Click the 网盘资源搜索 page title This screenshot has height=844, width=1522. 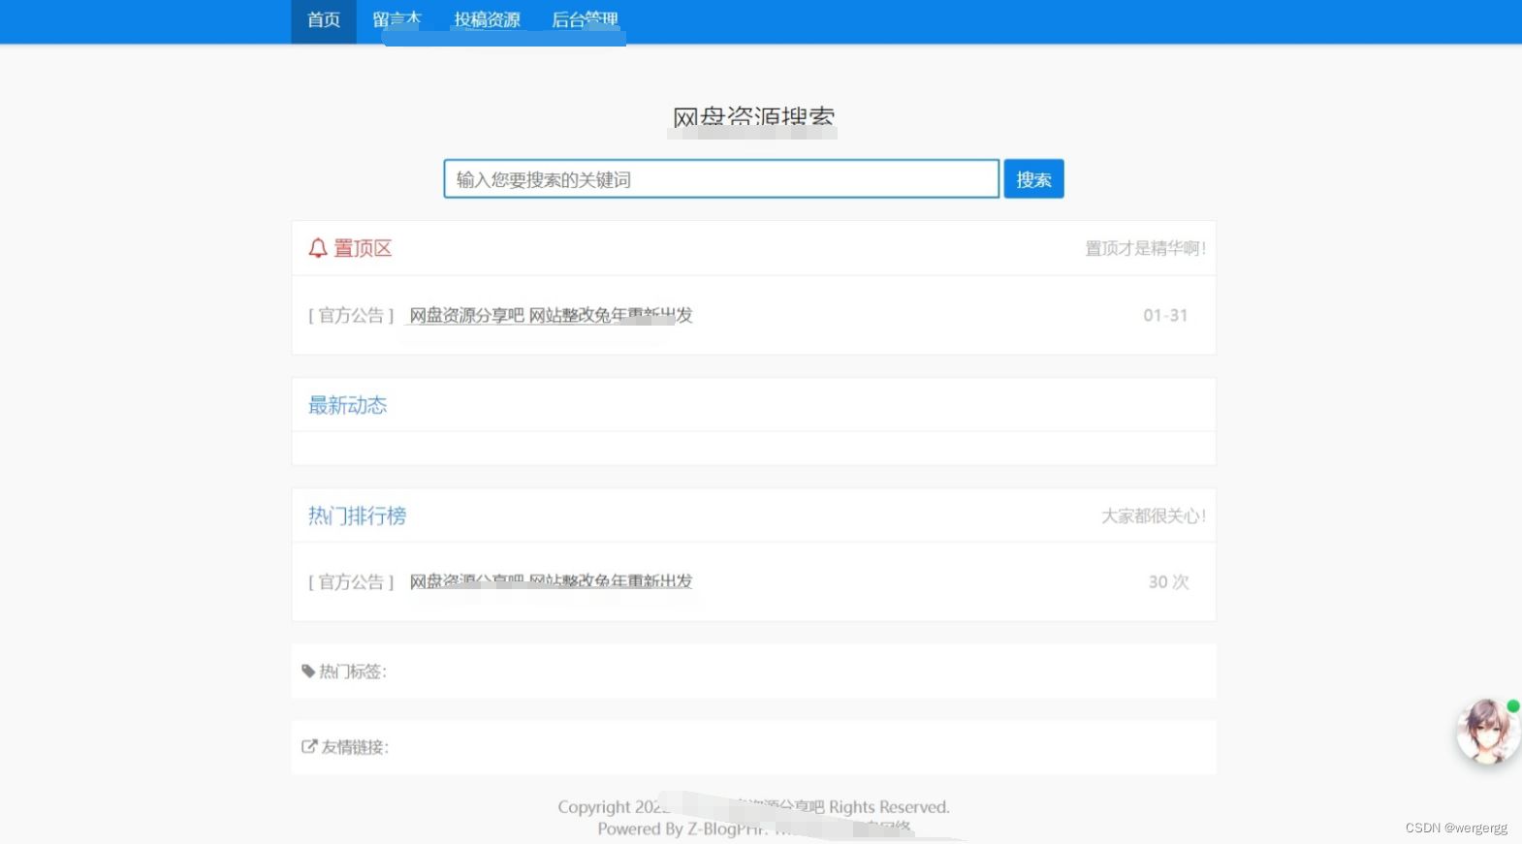(753, 118)
